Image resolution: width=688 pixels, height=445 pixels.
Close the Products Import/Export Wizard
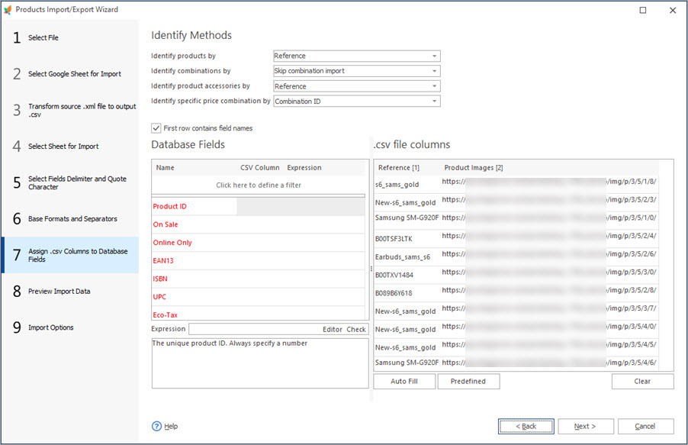point(673,10)
